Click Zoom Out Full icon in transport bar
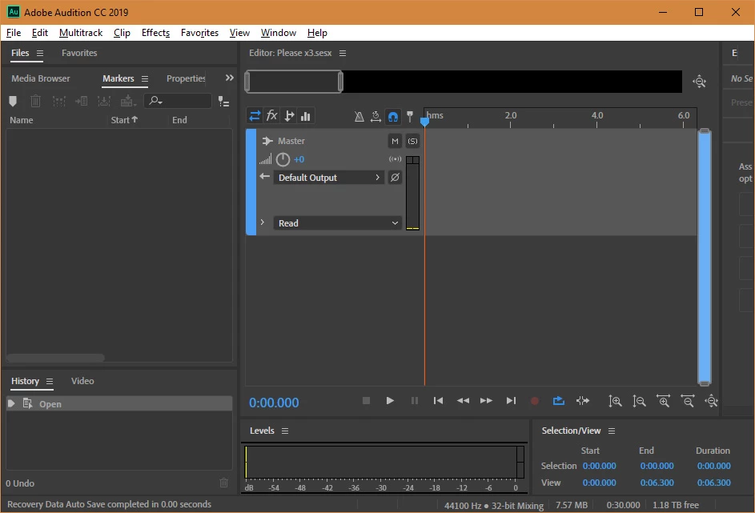The image size is (755, 513). click(711, 401)
